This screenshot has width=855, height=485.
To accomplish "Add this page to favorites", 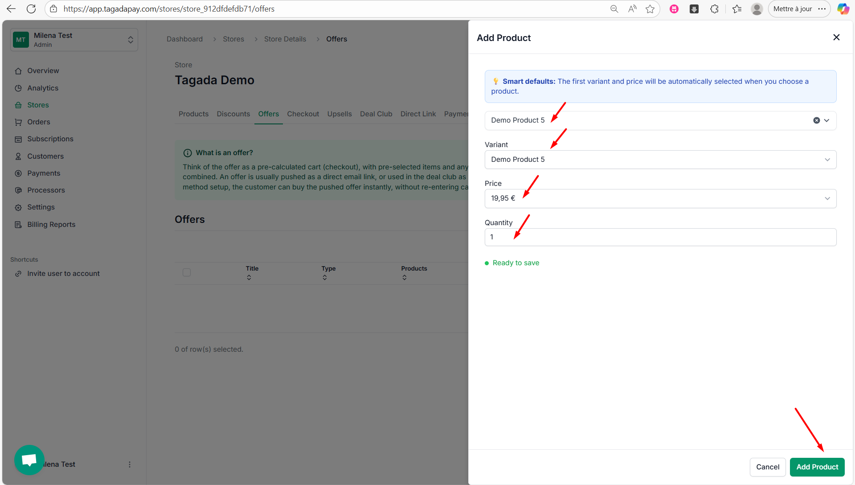I will point(650,9).
